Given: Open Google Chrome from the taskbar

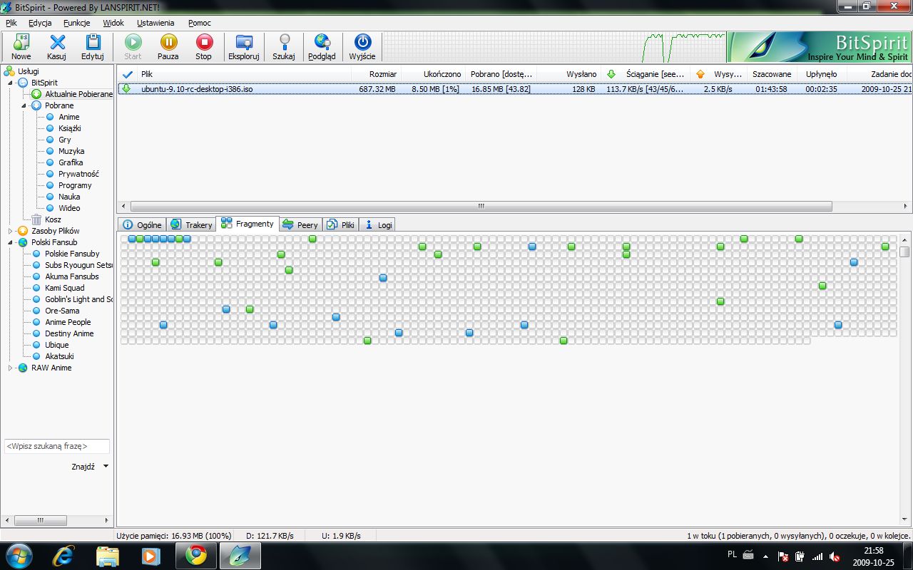Looking at the screenshot, I should pos(195,555).
